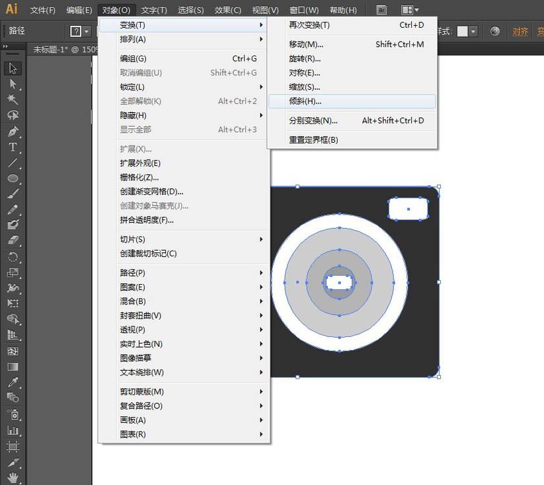This screenshot has width=544, height=485.
Task: Open the 文件(F) menu
Action: point(43,10)
